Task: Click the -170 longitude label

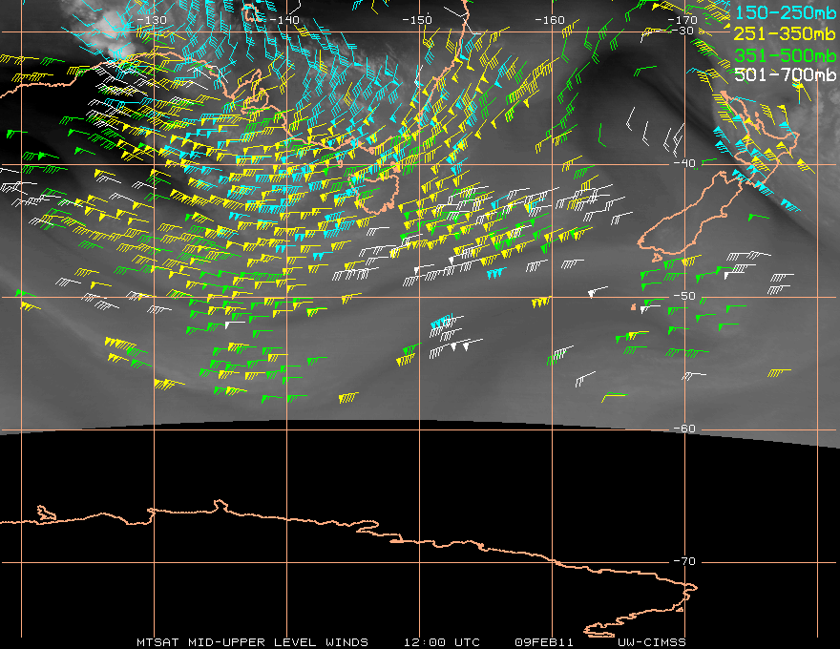Action: tap(682, 20)
